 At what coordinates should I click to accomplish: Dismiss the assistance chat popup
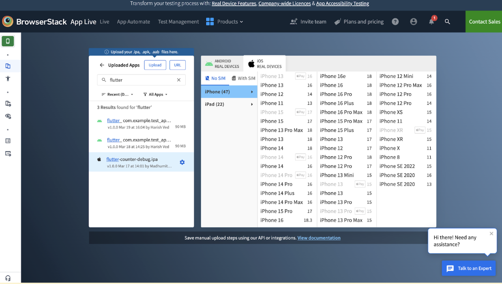[x=491, y=233]
